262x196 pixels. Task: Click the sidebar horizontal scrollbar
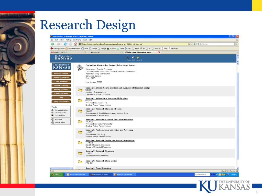click(x=61, y=168)
